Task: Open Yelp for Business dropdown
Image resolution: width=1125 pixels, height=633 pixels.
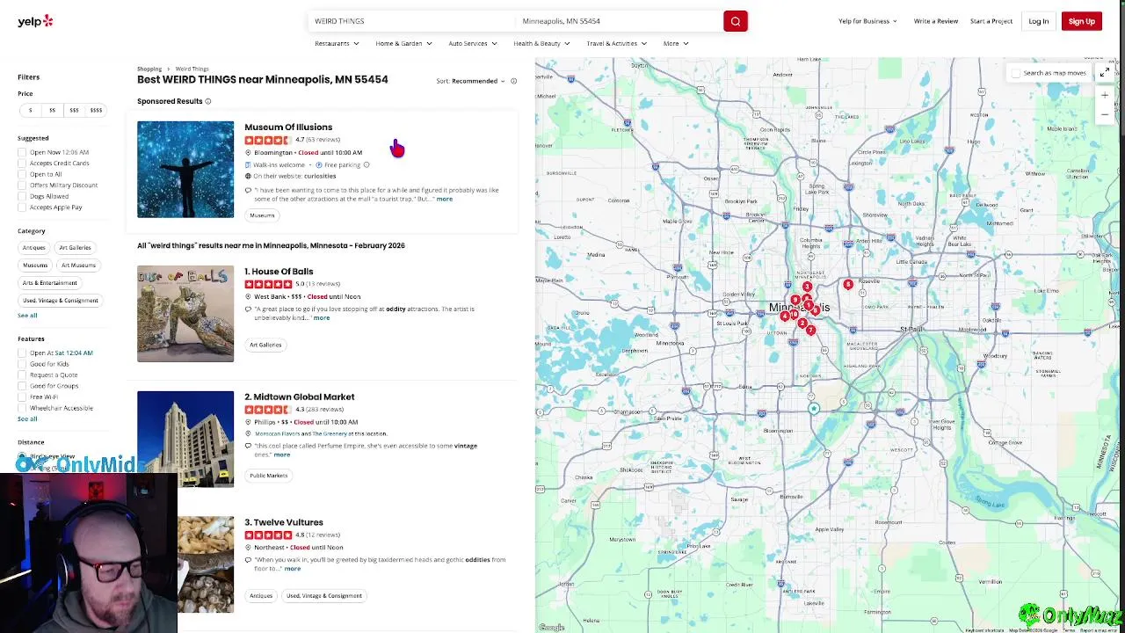Action: (867, 21)
